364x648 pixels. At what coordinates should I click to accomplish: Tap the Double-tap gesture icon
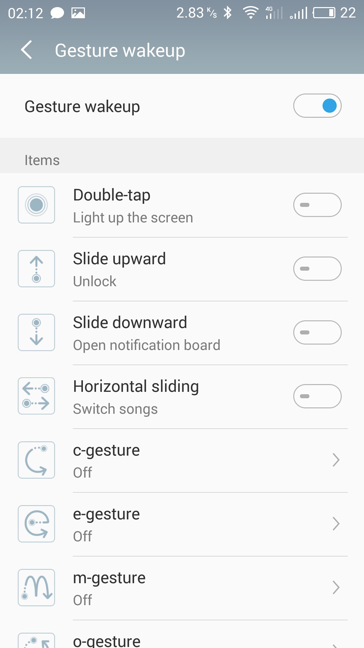pyautogui.click(x=36, y=205)
